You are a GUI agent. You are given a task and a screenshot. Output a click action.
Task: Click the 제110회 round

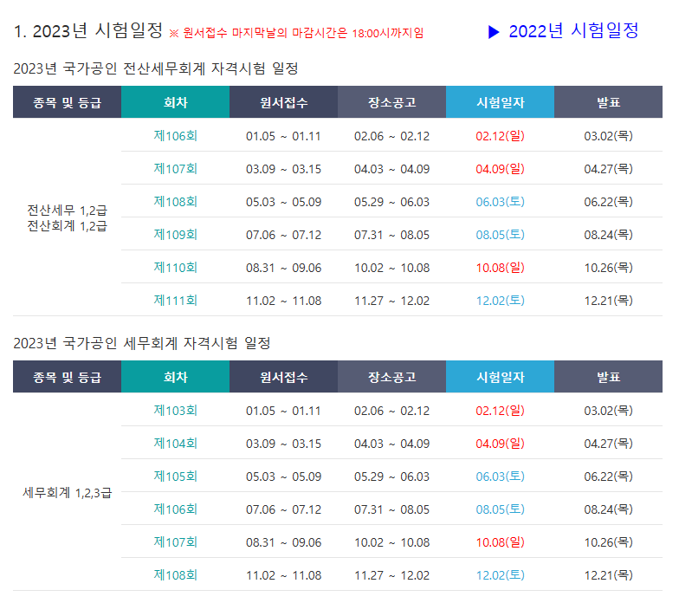click(x=175, y=268)
